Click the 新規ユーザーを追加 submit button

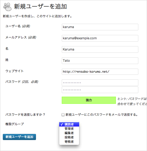click(x=19, y=137)
